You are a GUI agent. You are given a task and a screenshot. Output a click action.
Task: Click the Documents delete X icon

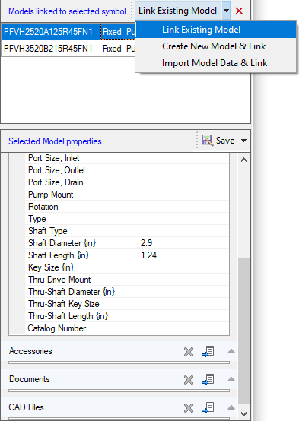click(189, 380)
